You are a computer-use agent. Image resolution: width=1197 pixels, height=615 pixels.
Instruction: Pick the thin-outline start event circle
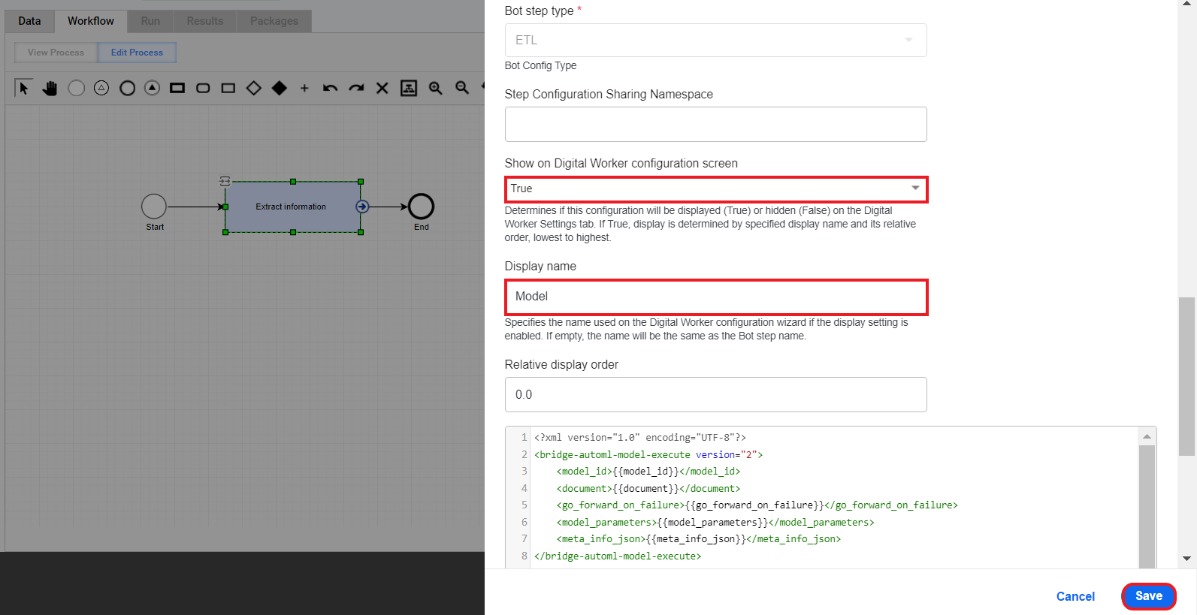tap(76, 88)
